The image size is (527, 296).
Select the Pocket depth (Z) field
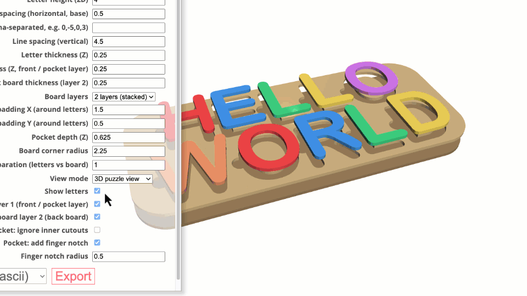(x=128, y=137)
